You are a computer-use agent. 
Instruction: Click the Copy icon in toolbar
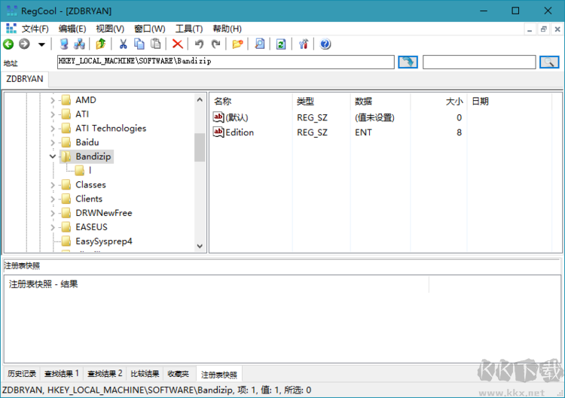[x=139, y=44]
